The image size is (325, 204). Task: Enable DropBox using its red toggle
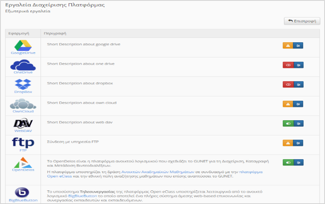[288, 84]
